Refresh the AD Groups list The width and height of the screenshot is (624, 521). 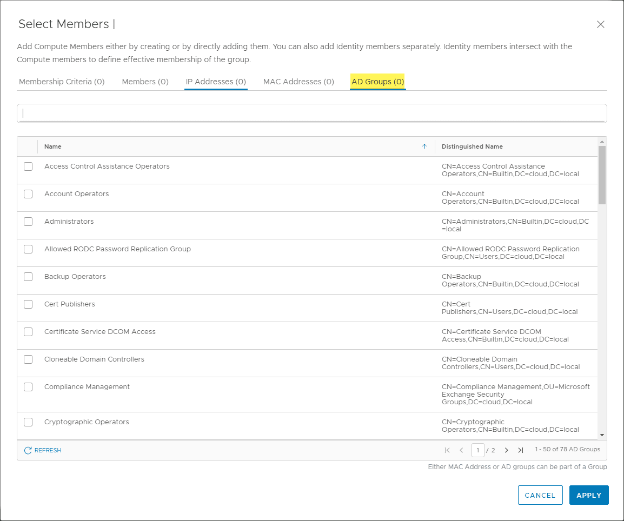coord(42,450)
